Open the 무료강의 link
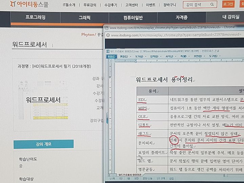 tap(90, 5)
